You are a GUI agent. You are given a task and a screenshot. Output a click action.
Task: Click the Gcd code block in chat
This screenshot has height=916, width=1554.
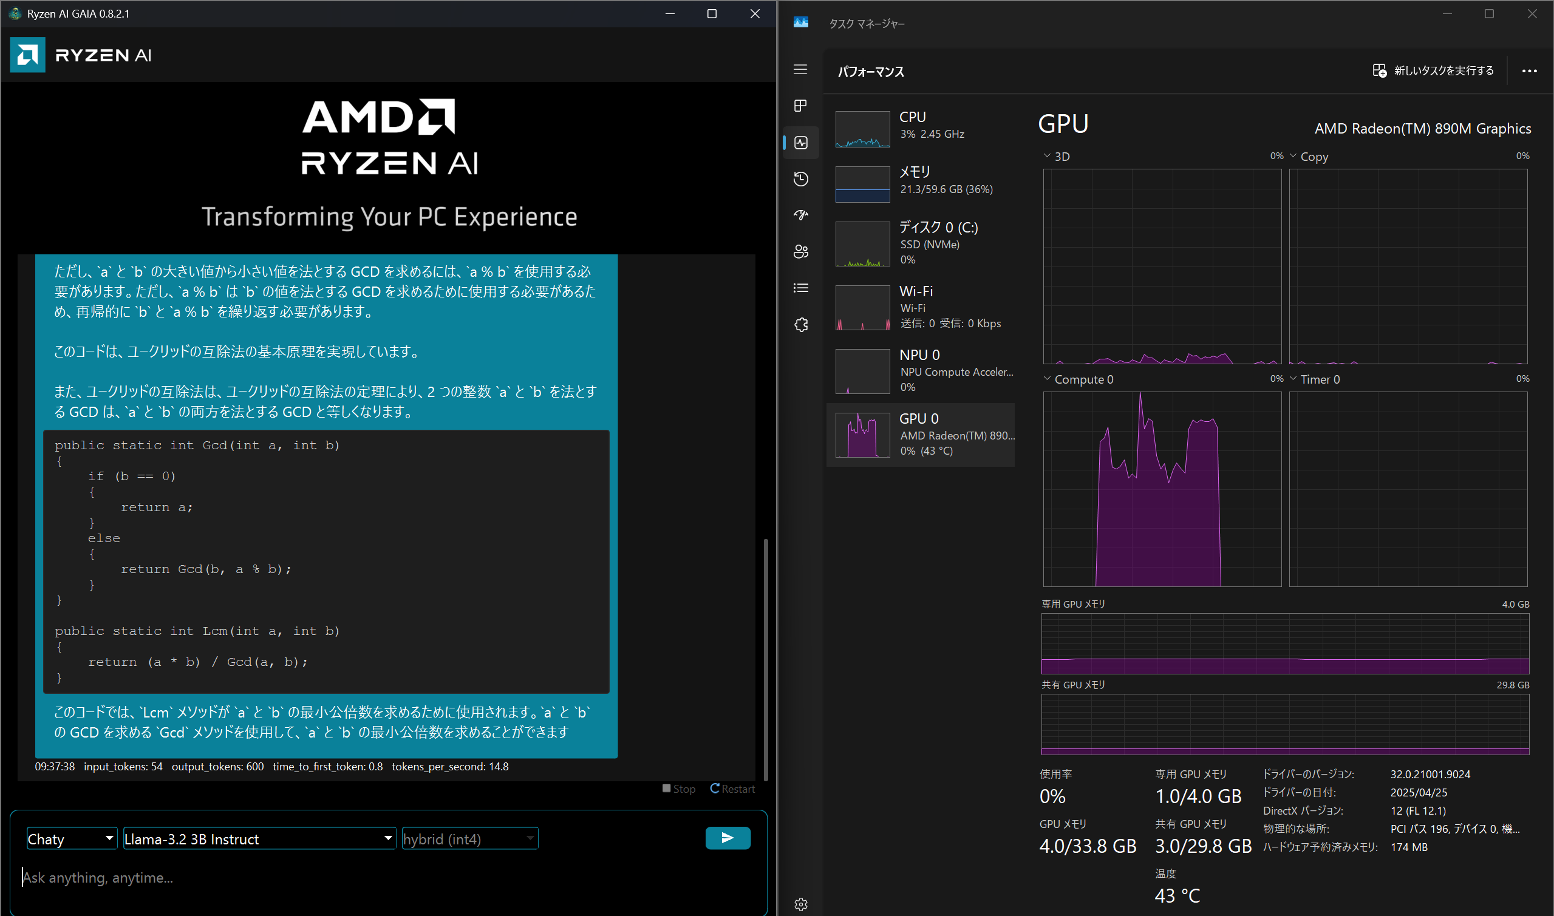click(326, 561)
